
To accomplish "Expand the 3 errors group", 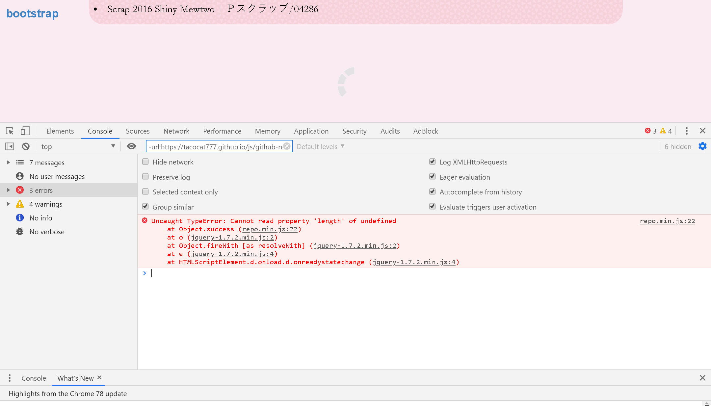I will tap(8, 190).
